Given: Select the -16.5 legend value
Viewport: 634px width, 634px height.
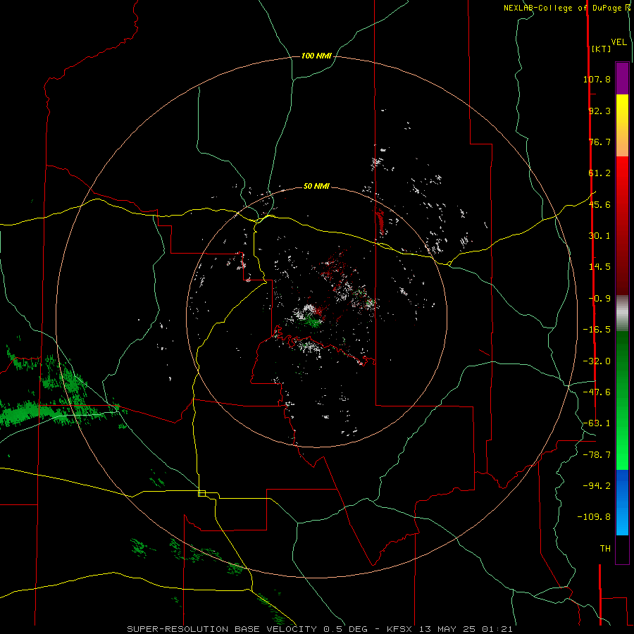Looking at the screenshot, I should click(x=597, y=330).
